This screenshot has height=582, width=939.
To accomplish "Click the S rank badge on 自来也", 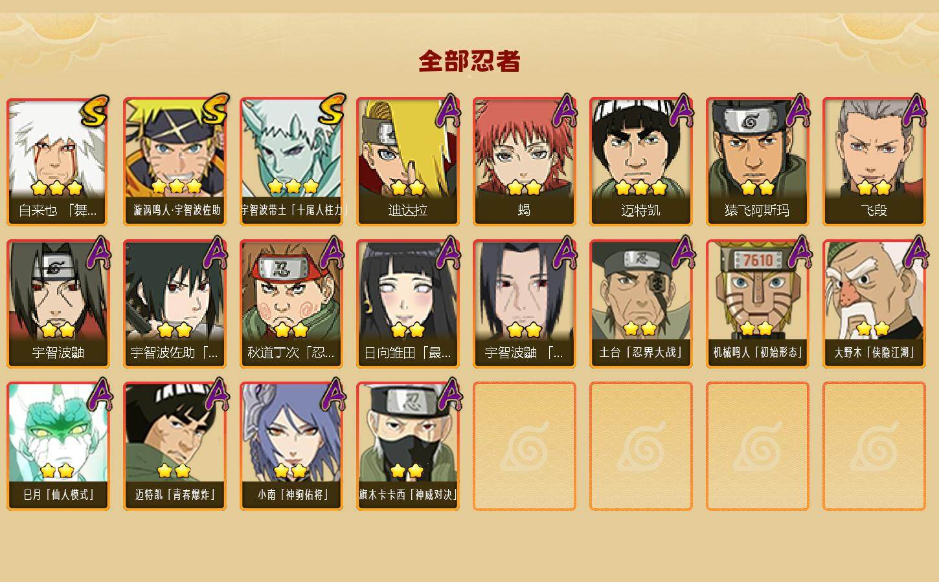I will point(95,110).
